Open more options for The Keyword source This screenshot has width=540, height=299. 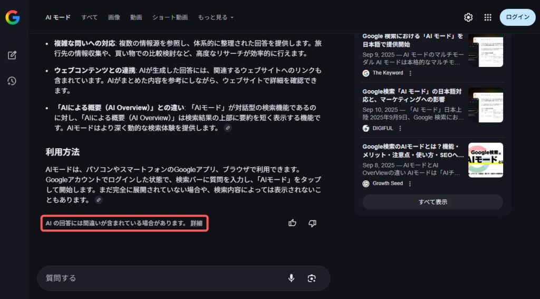coord(410,73)
